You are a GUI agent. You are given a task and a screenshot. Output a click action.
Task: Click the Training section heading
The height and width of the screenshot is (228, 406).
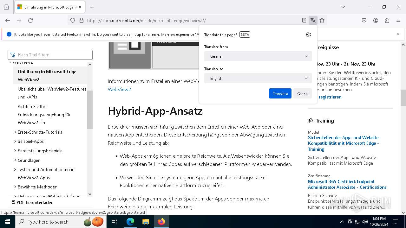click(324, 121)
